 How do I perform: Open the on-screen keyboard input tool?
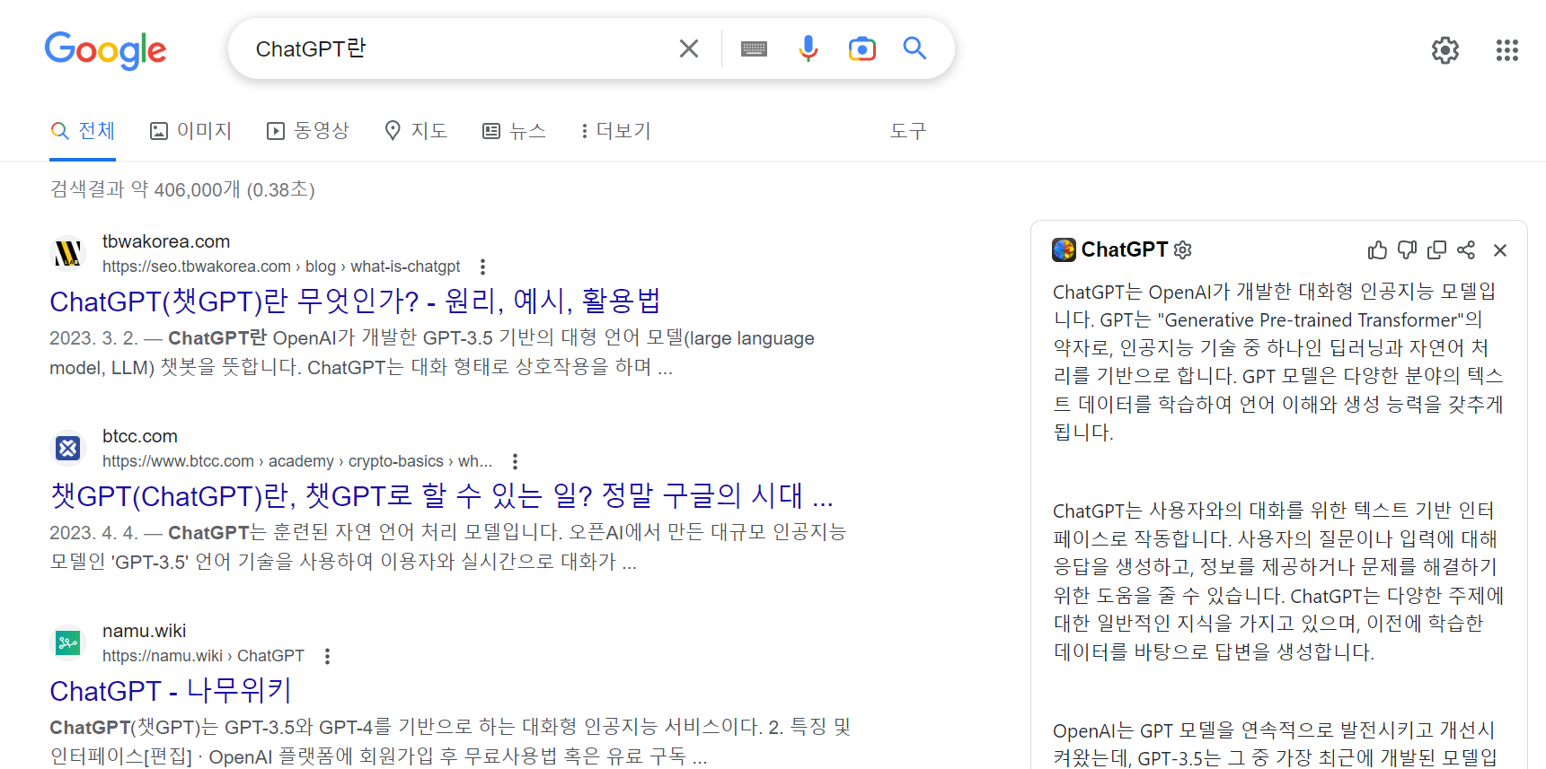click(754, 48)
